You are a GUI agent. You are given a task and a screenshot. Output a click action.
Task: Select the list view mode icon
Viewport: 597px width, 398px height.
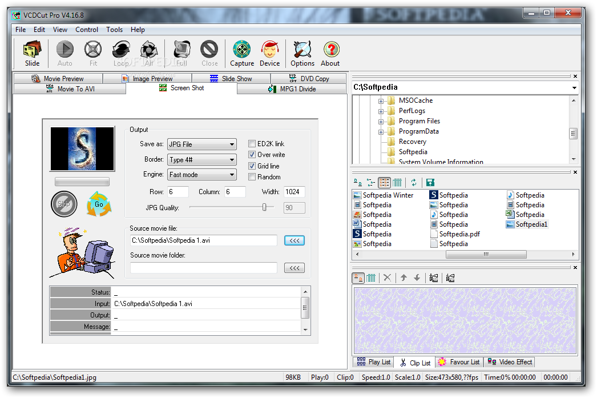click(x=384, y=183)
